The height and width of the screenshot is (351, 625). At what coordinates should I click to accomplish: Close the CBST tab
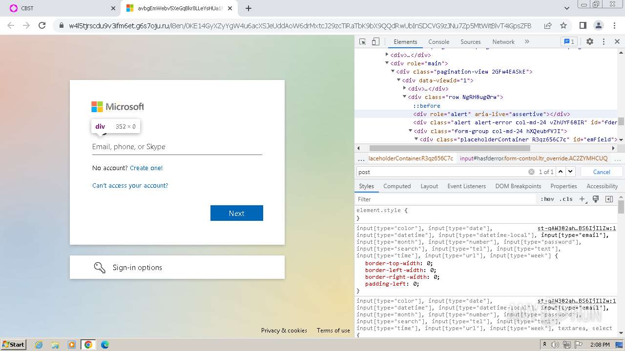(113, 8)
